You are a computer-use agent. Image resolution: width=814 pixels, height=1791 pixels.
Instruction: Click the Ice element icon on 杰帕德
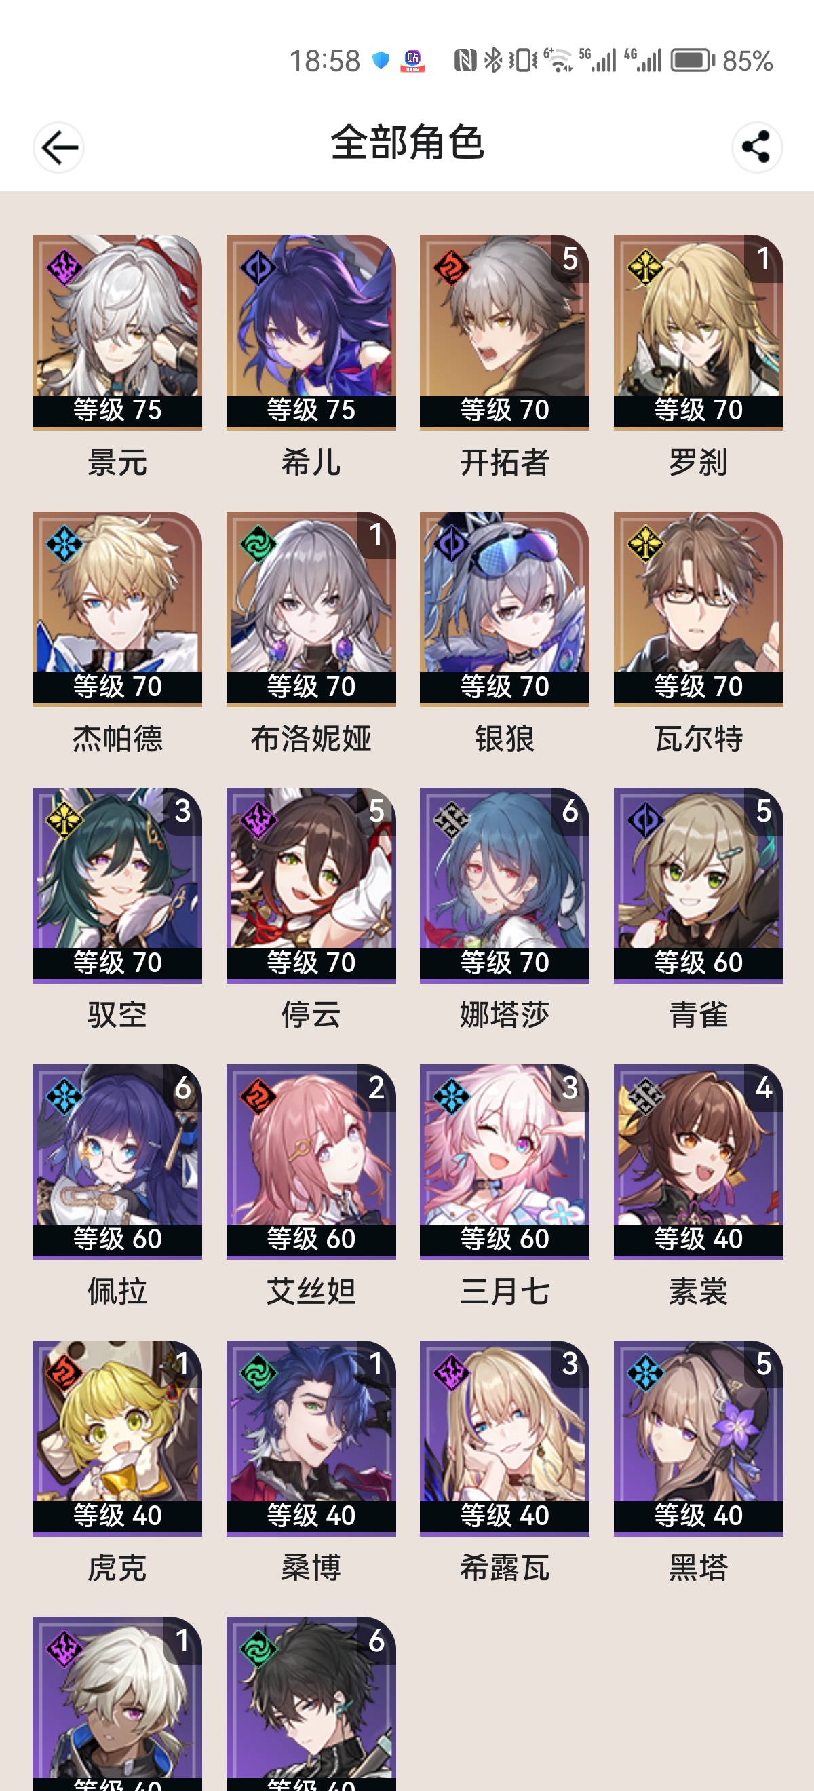[x=64, y=544]
